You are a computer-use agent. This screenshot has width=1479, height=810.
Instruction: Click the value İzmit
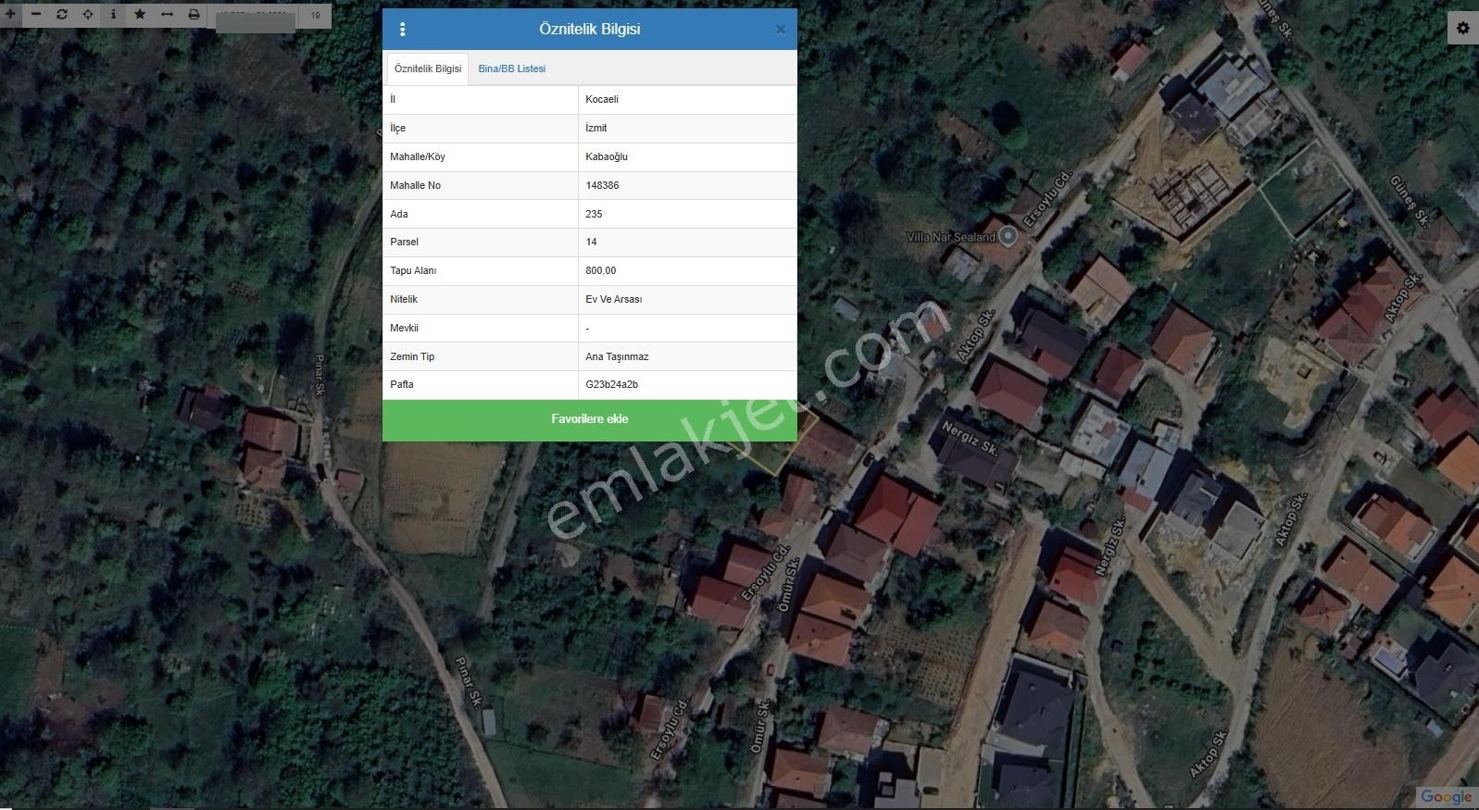596,128
